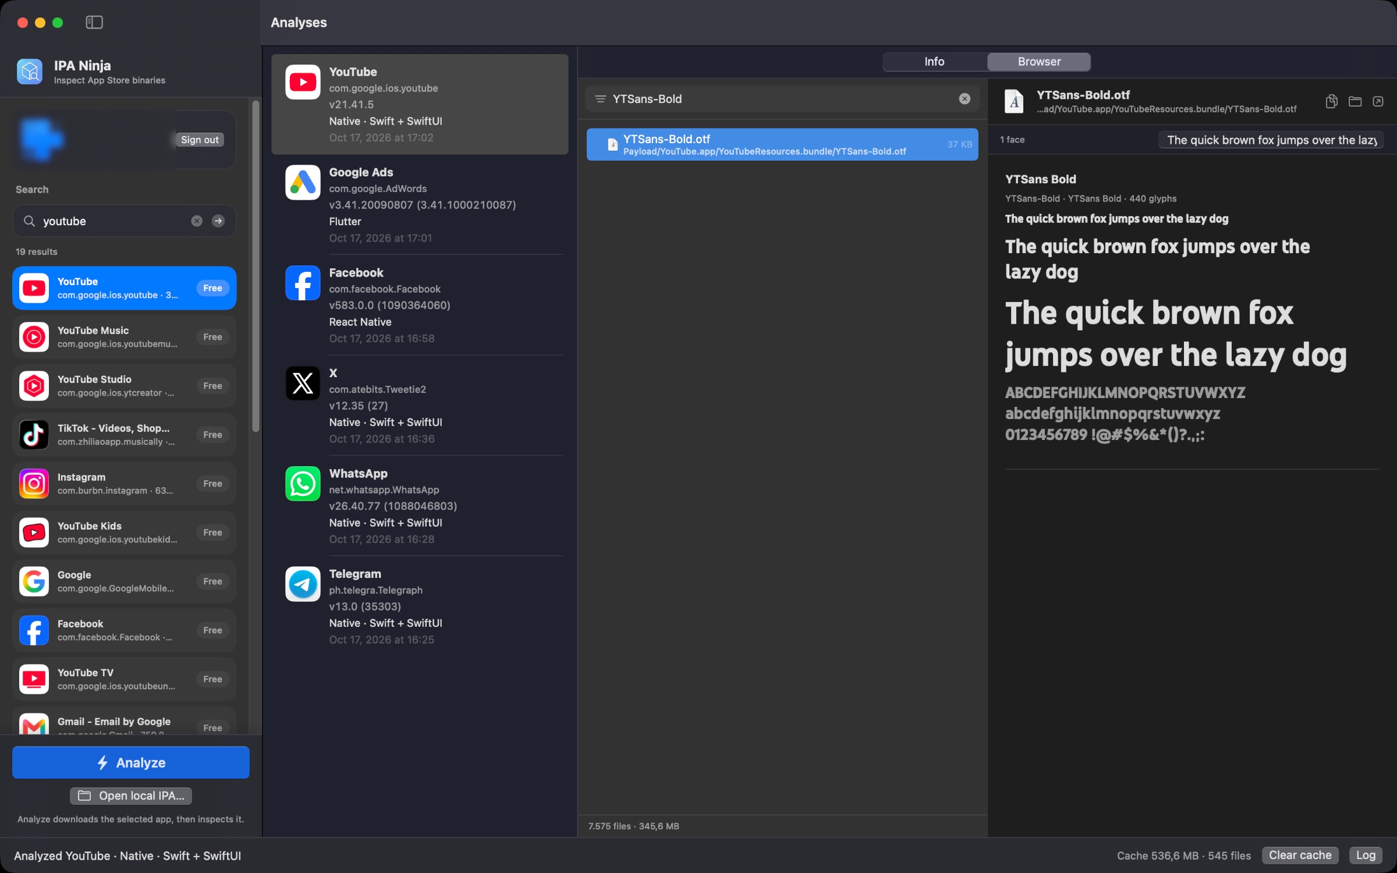Copy the YTSans-Bold.otf file path
This screenshot has height=873, width=1397.
(1331, 101)
